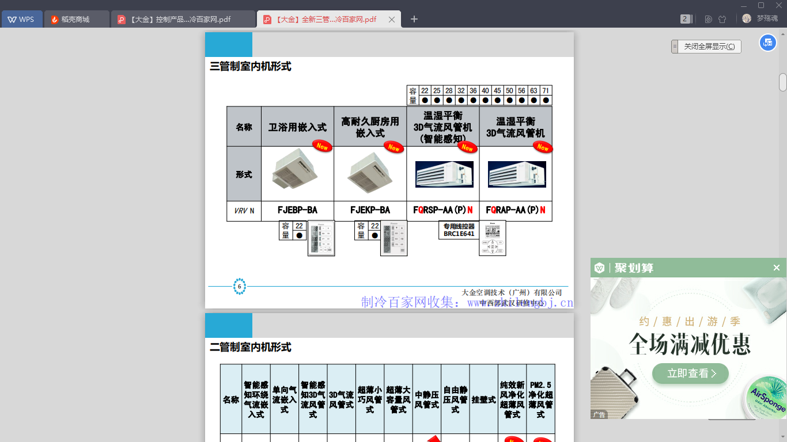
Task: Click the remote controller image under FJEKP-BA
Action: click(393, 238)
